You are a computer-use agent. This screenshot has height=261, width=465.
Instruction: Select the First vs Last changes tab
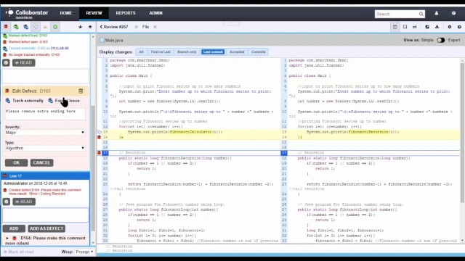point(161,51)
